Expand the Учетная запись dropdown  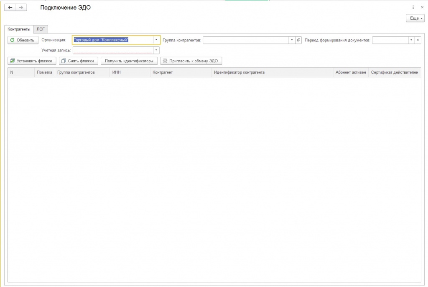tap(156, 50)
